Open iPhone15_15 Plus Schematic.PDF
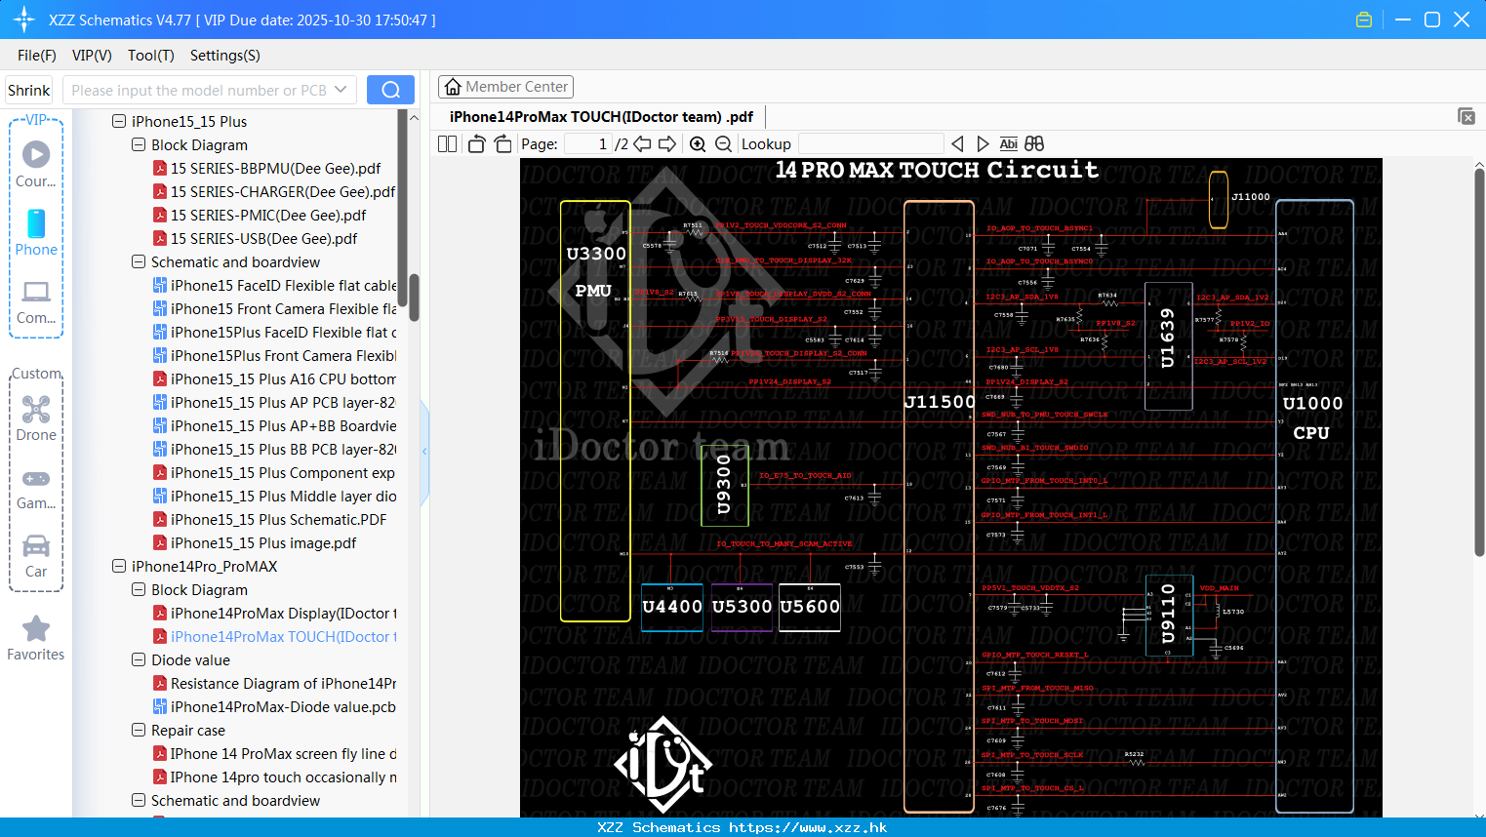This screenshot has height=837, width=1486. pyautogui.click(x=269, y=519)
